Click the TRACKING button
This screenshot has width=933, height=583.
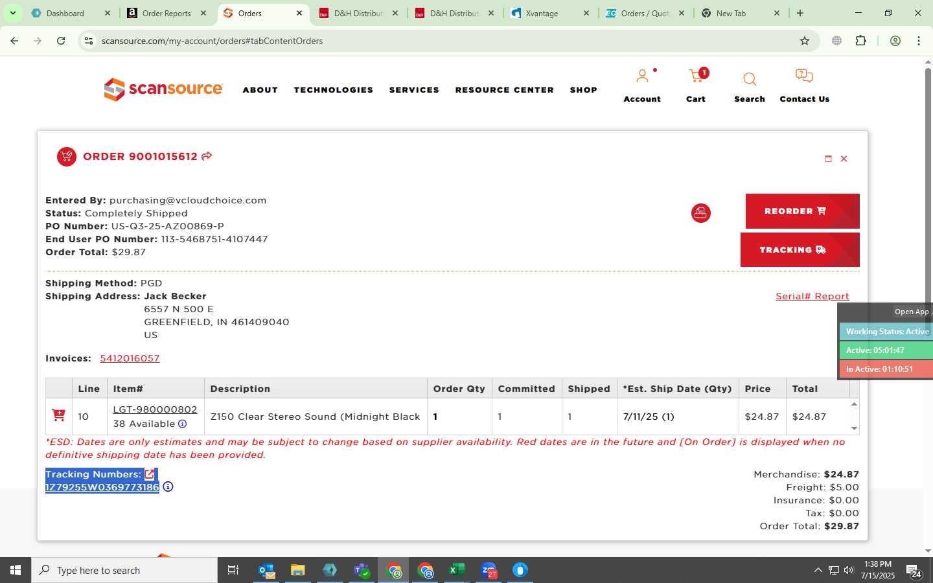800,250
